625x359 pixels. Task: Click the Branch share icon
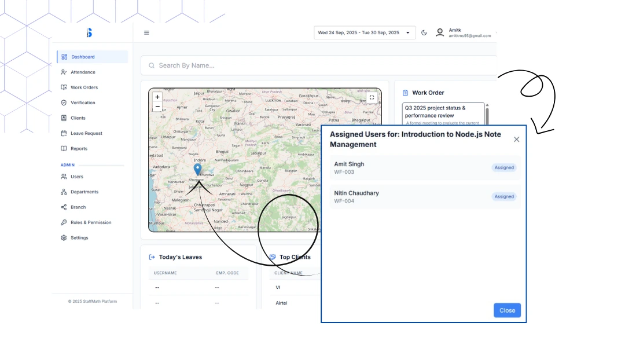click(x=64, y=207)
